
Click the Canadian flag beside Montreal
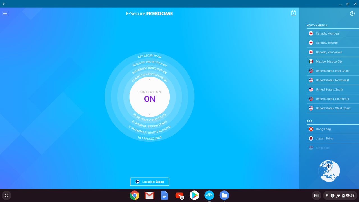click(x=311, y=33)
